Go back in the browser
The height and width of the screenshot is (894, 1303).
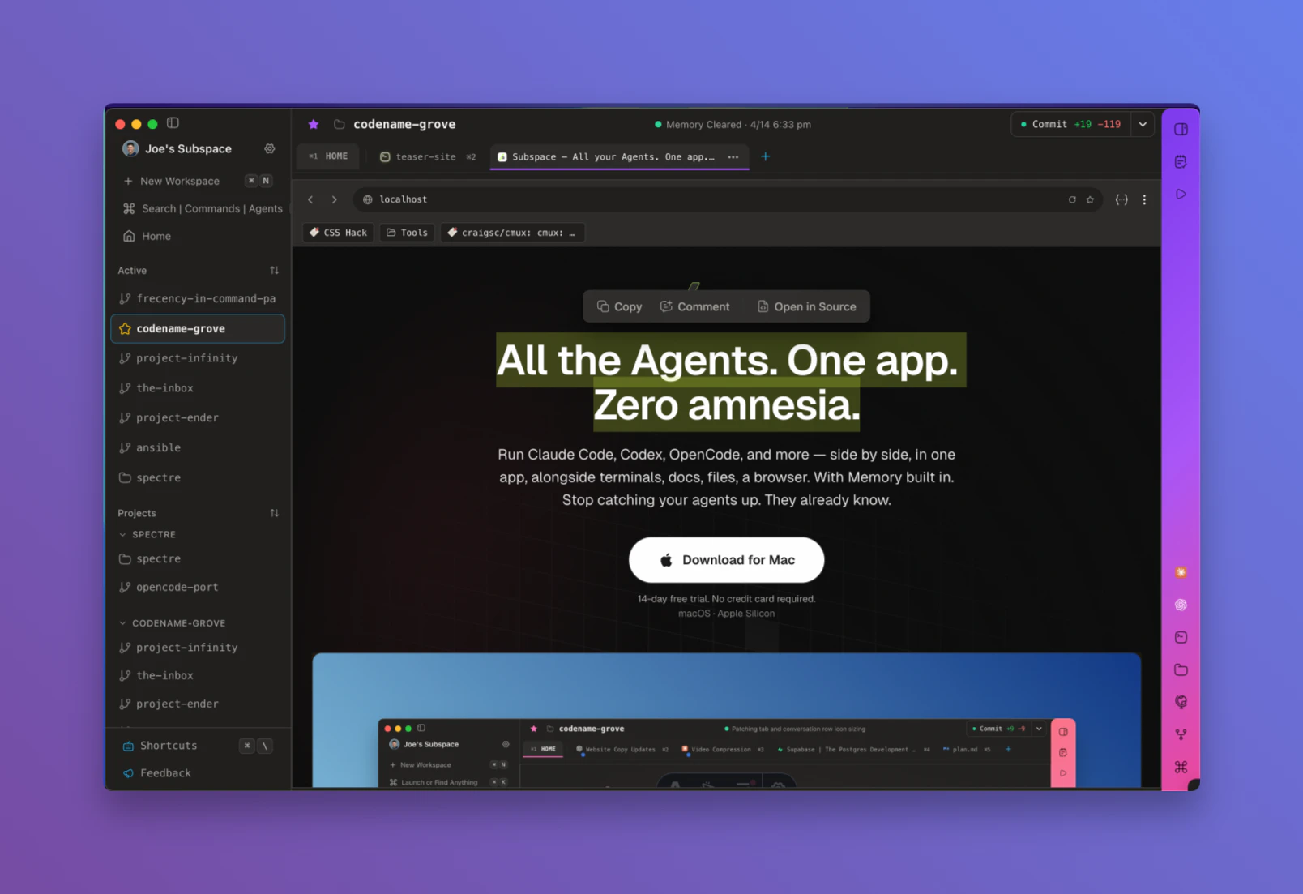(x=310, y=199)
